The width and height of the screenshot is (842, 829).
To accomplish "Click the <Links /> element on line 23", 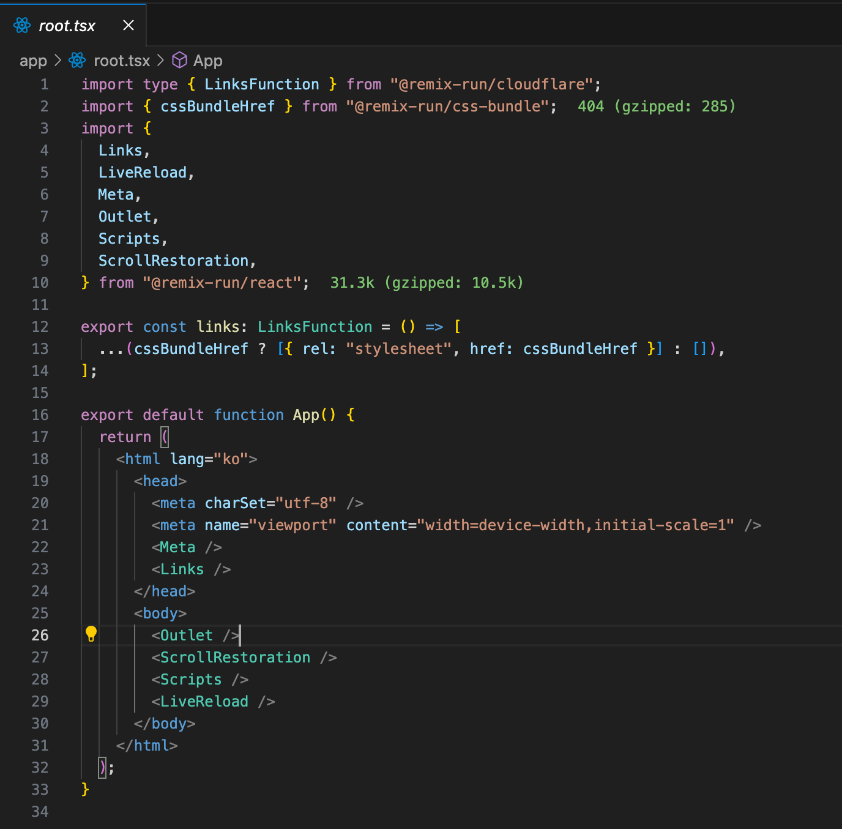I will coord(191,569).
